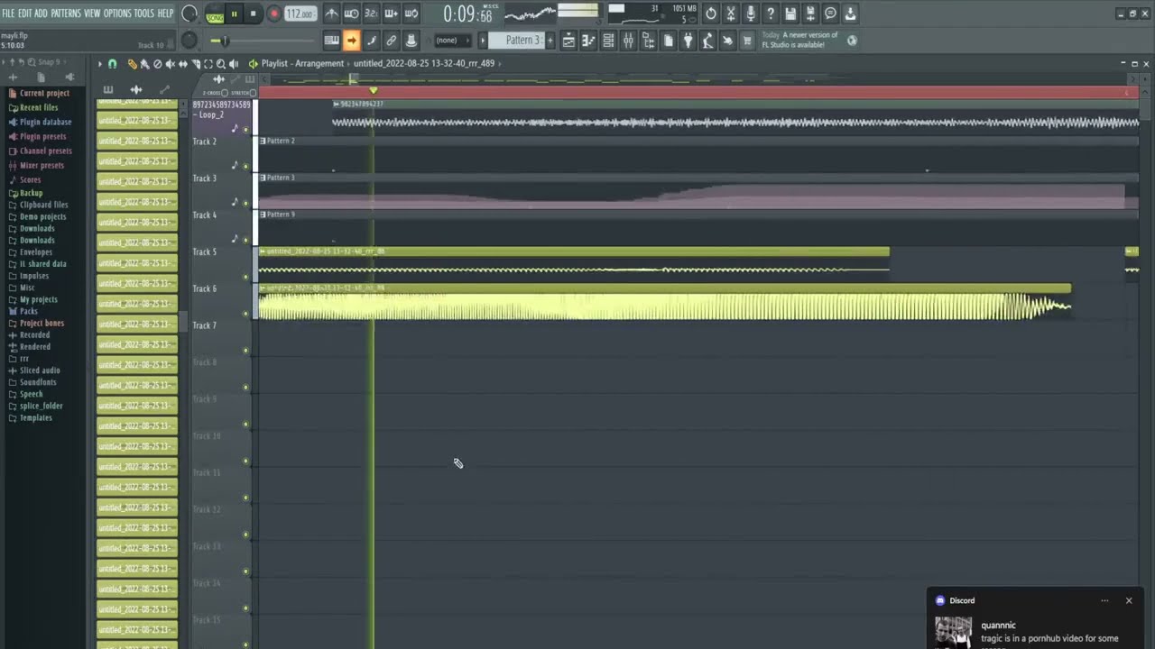Open the (none) preset dropdown
This screenshot has width=1155, height=649.
[x=452, y=41]
